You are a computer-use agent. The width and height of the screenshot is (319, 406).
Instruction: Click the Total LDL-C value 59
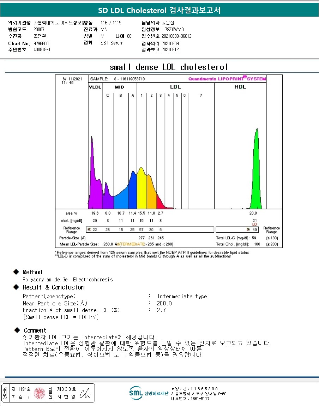coord(254,238)
